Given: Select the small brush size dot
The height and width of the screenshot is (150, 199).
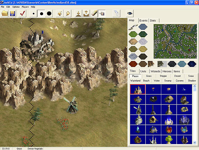Looking at the screenshot, I should pyautogui.click(x=34, y=13).
